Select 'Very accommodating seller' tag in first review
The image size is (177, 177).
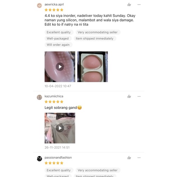point(98,32)
